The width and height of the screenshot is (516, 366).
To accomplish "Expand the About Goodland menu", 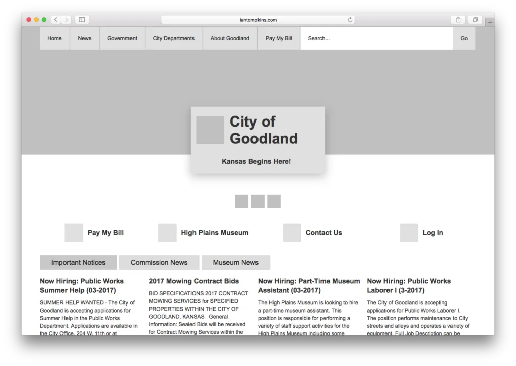I will 230,38.
